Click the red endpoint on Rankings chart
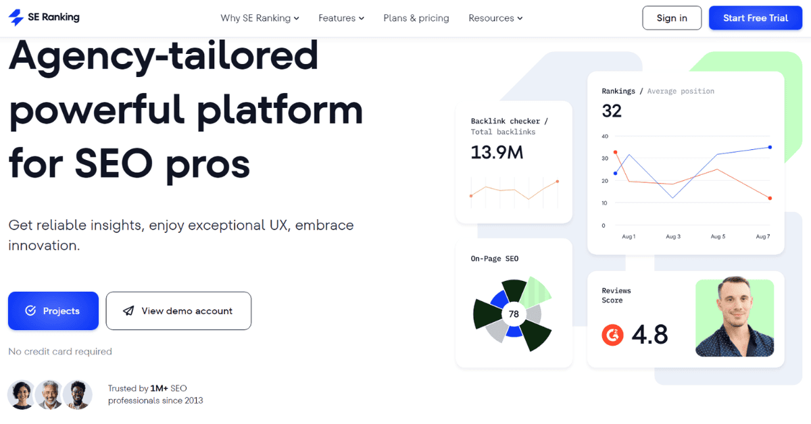The image size is (811, 424). 770,198
